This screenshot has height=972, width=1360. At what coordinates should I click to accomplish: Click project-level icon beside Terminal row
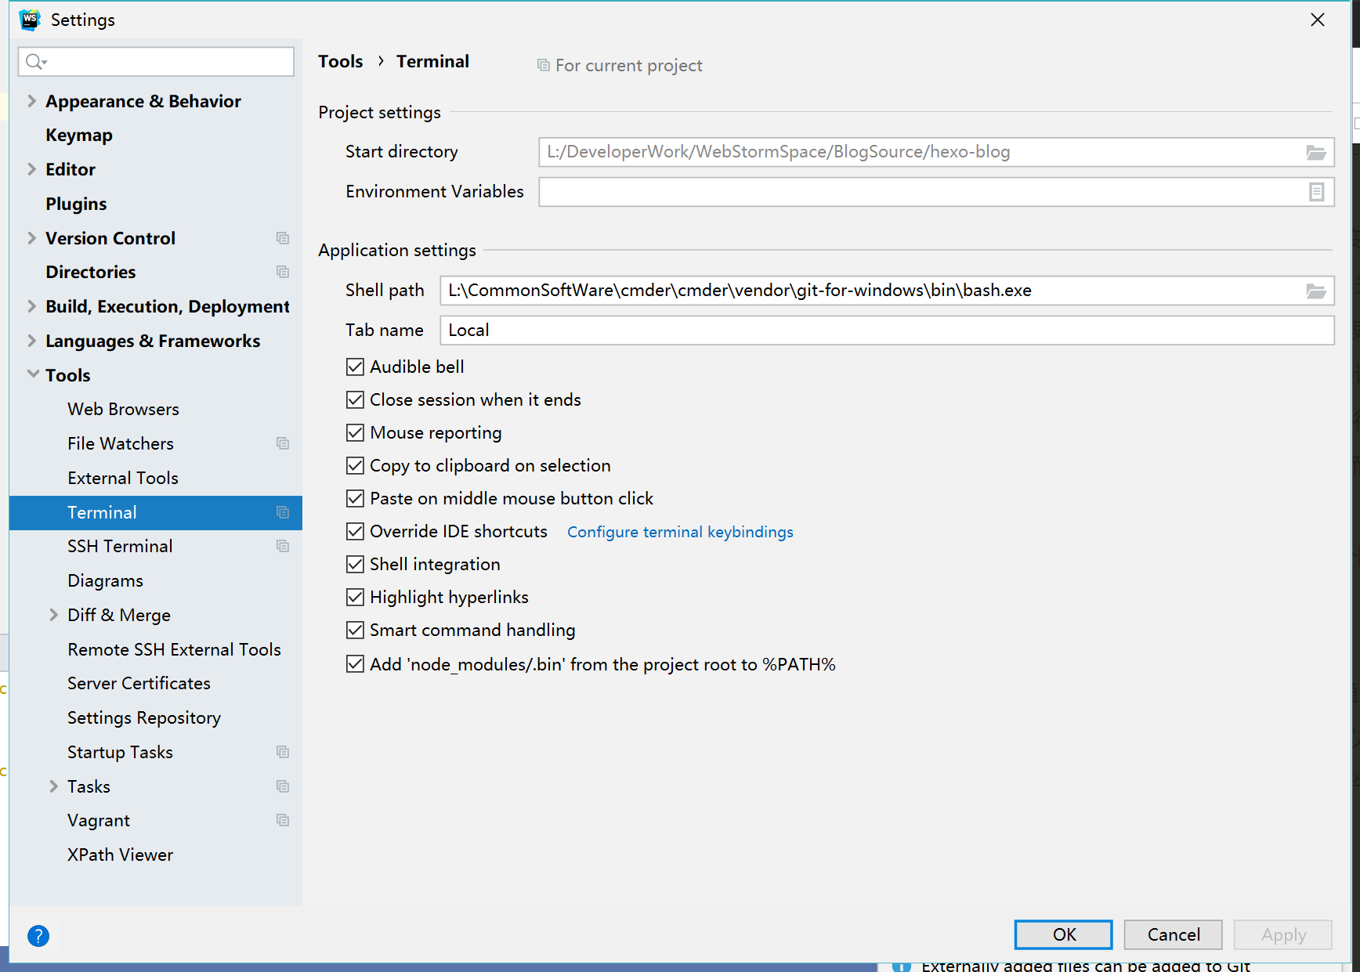click(x=283, y=512)
